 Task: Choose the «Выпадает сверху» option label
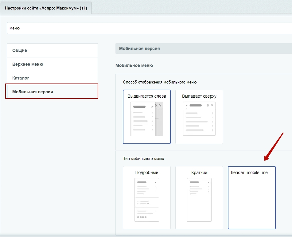(199, 96)
